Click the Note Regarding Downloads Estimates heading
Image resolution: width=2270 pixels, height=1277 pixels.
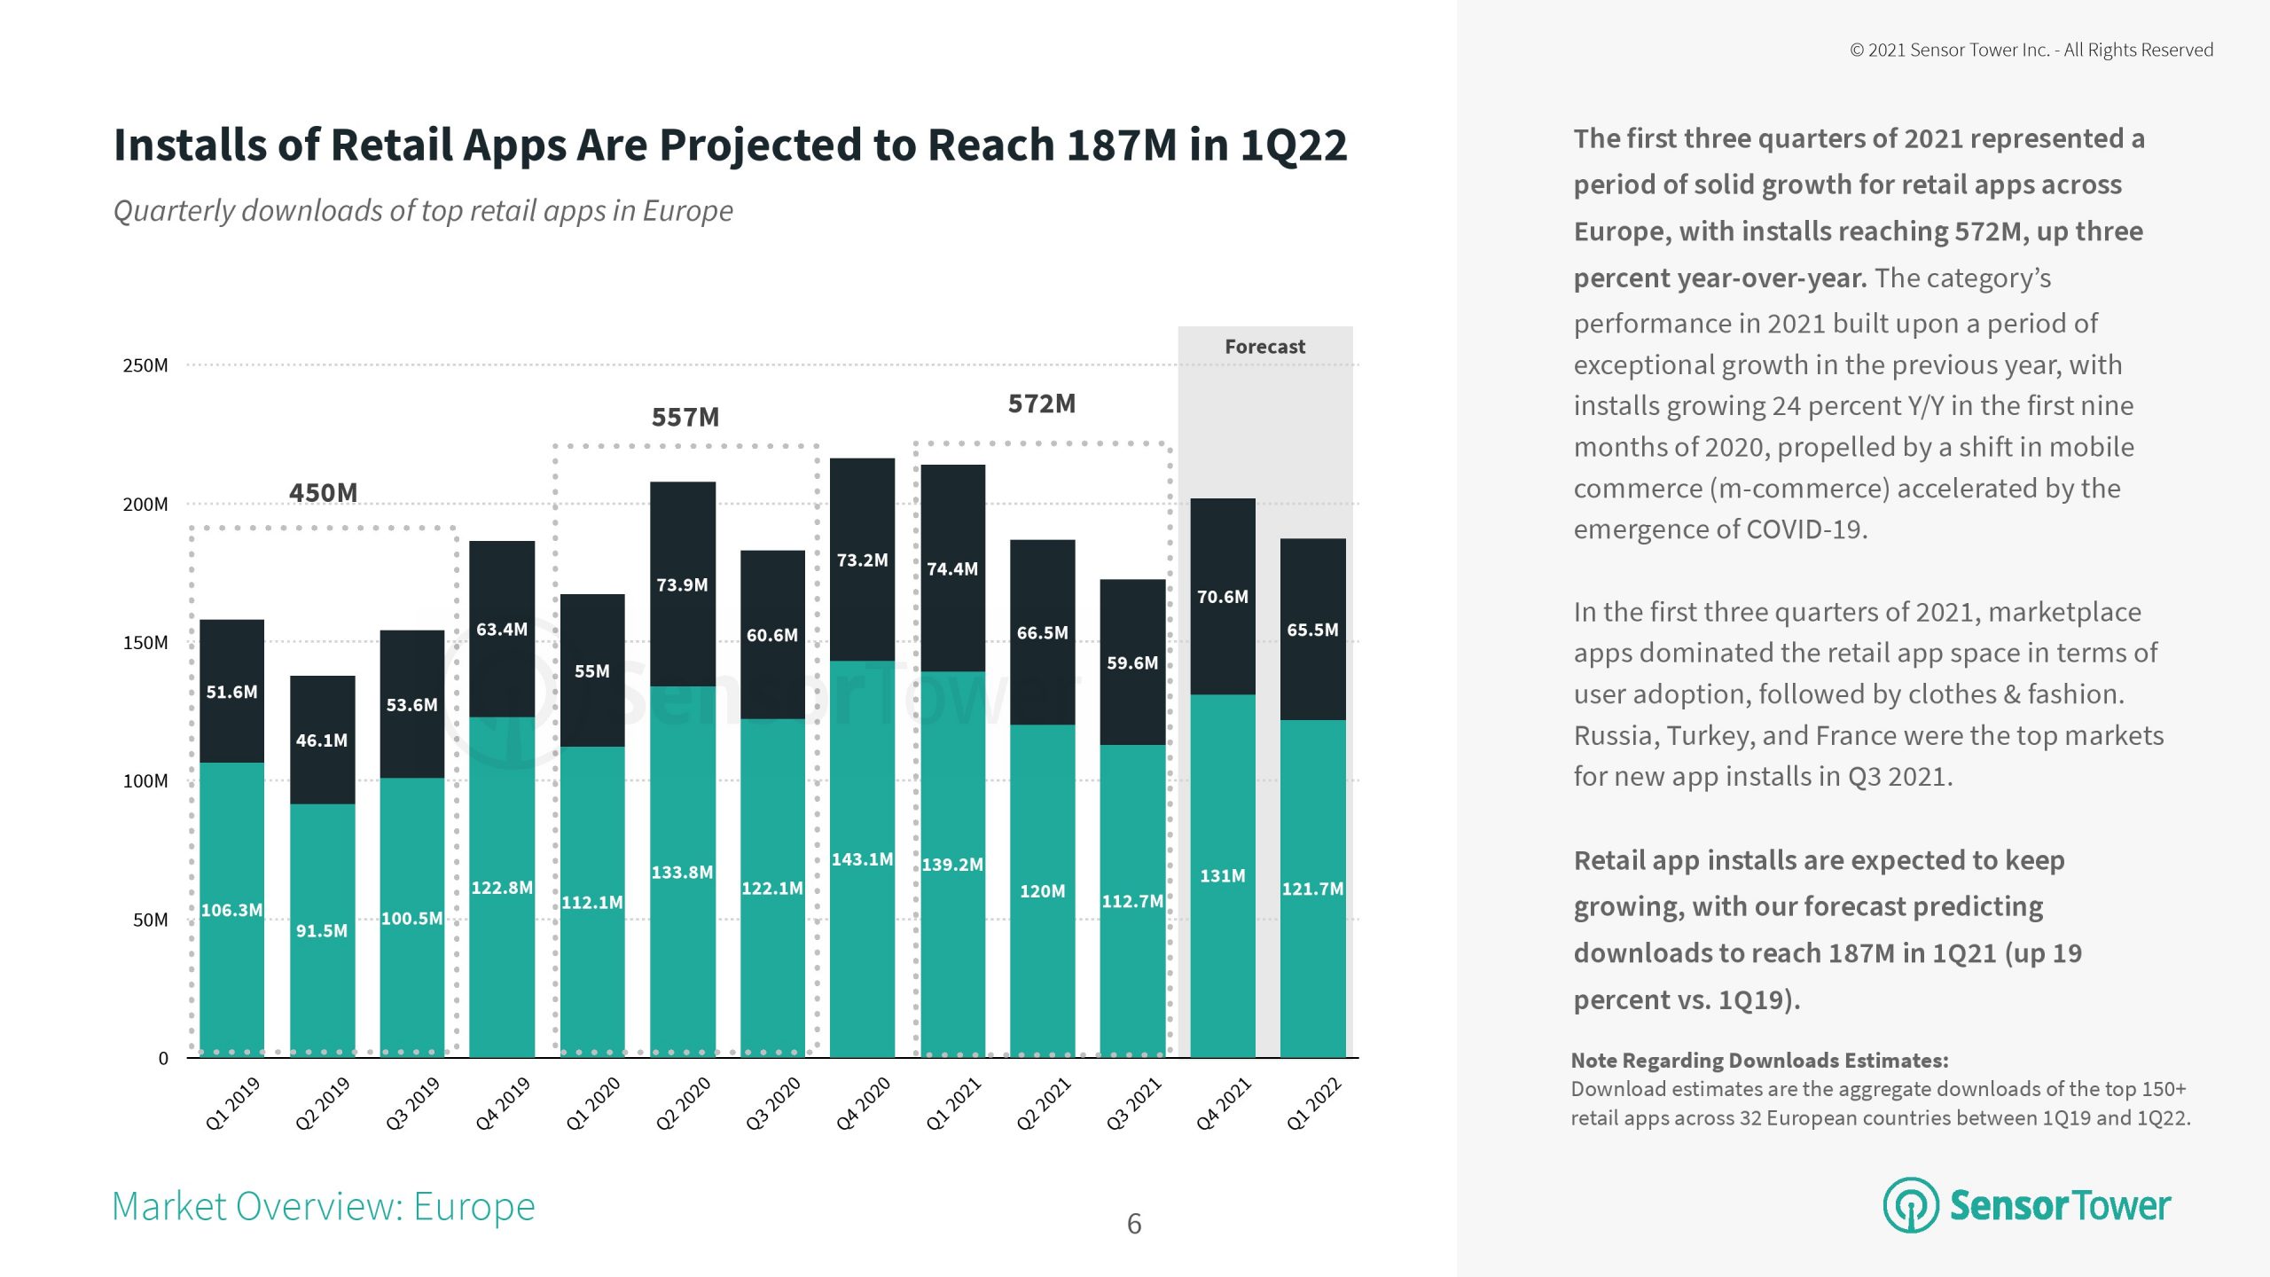click(x=1759, y=1060)
